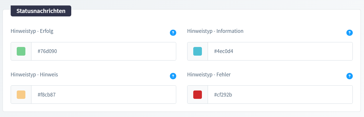Show help tooltip for Hinweistyp - Information

tap(350, 33)
